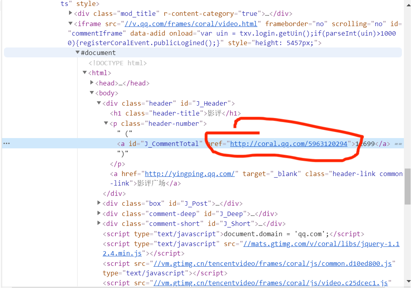411x288 pixels.
Task: Open the v.qq.com coral video.html link
Action: pos(191,24)
